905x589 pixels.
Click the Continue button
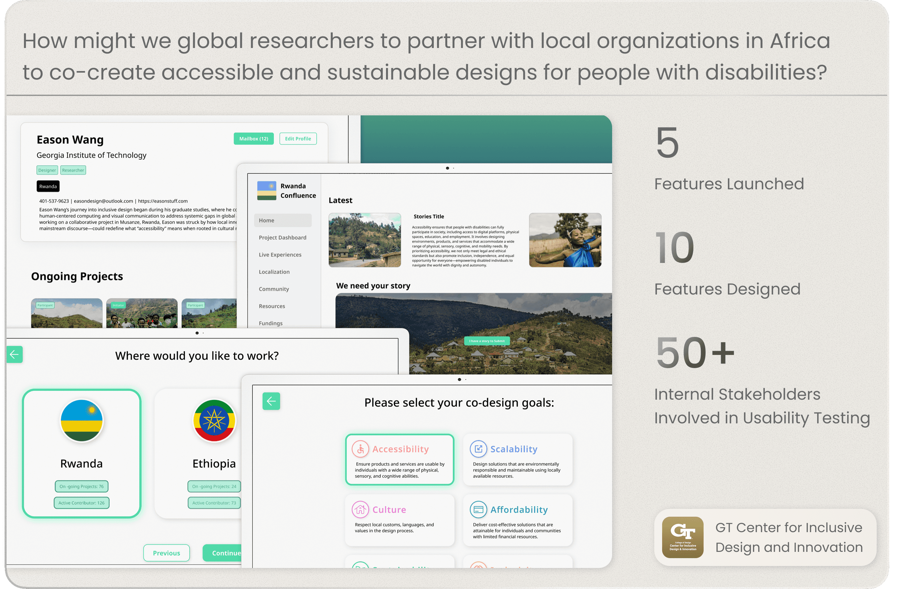[x=222, y=553]
